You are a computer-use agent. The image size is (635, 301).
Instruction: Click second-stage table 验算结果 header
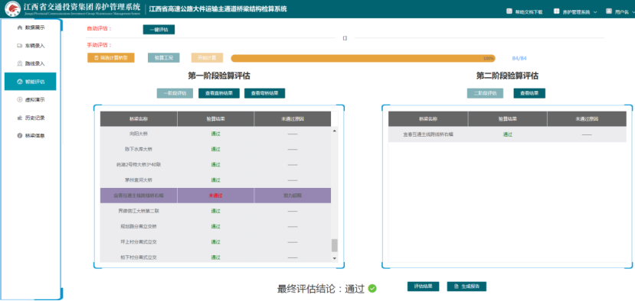point(507,119)
